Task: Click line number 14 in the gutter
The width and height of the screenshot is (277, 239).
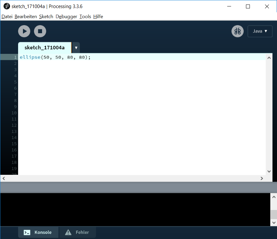Action: point(14,138)
